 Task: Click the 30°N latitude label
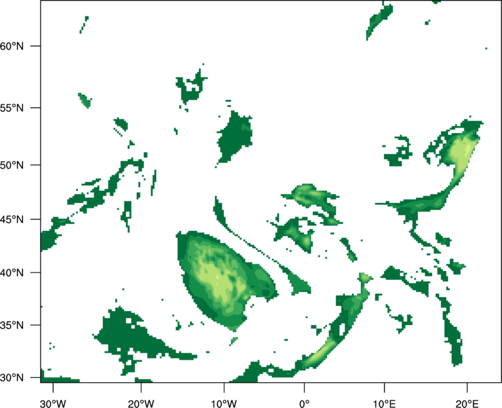coord(12,378)
